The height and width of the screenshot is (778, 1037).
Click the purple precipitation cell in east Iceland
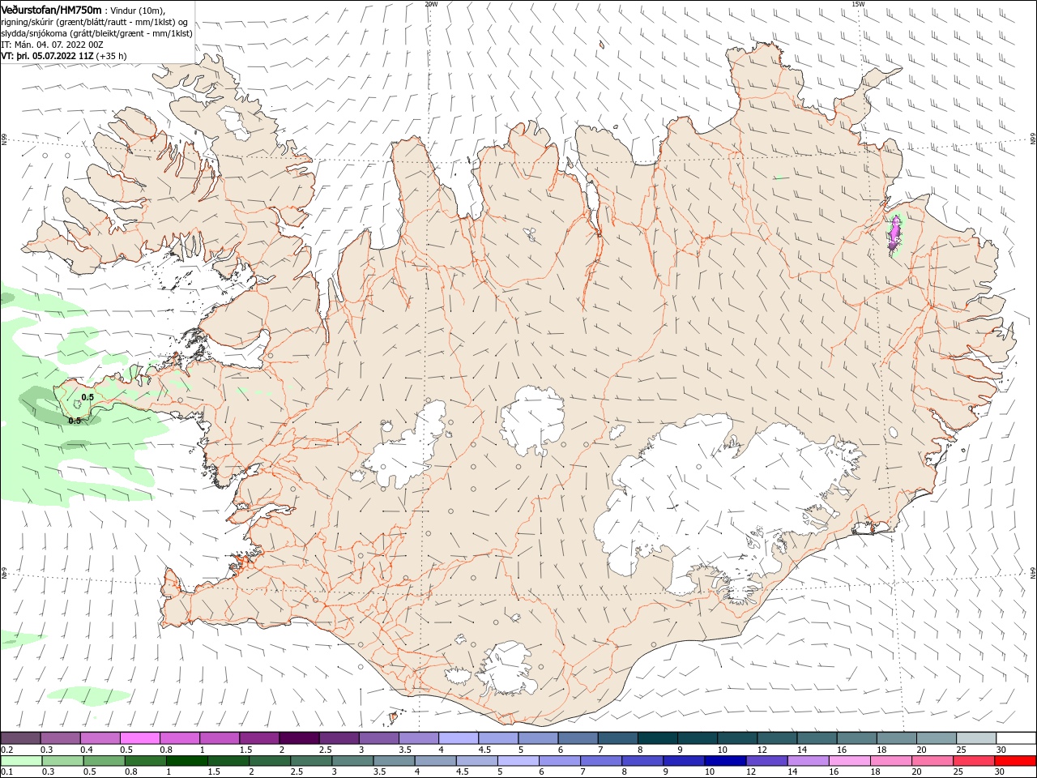[894, 234]
